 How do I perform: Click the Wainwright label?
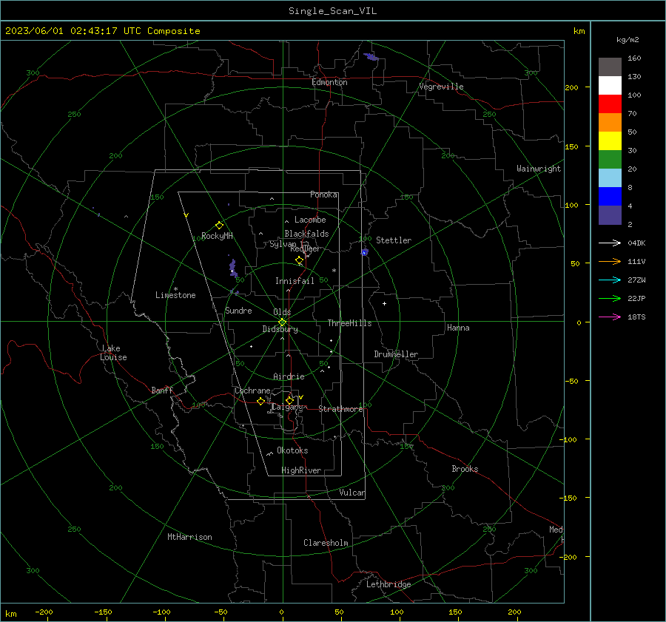(539, 169)
